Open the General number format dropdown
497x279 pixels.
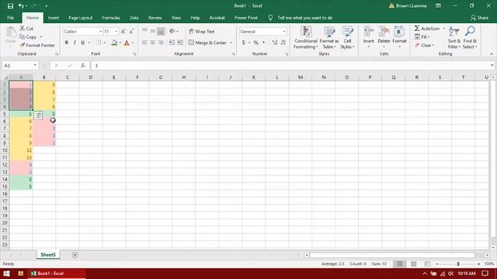point(284,31)
